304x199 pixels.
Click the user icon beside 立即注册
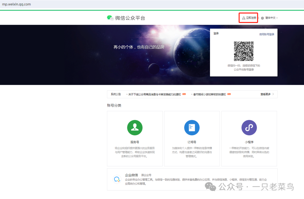(x=243, y=18)
